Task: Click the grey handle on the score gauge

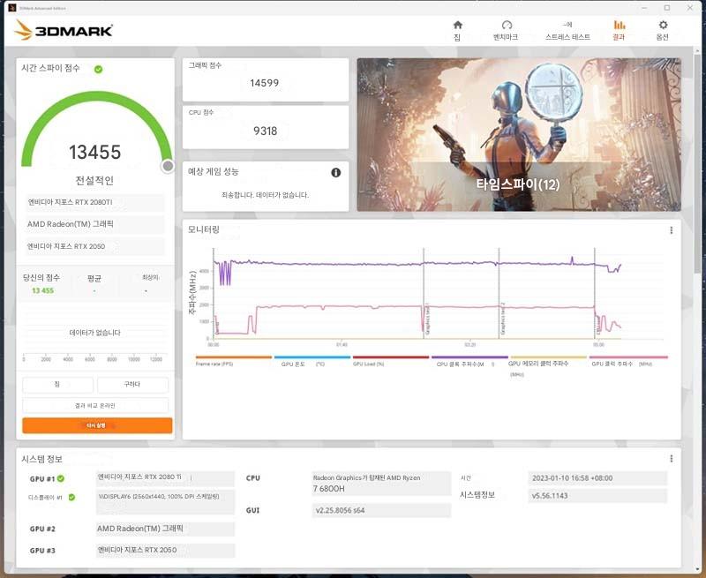Action: [168, 166]
